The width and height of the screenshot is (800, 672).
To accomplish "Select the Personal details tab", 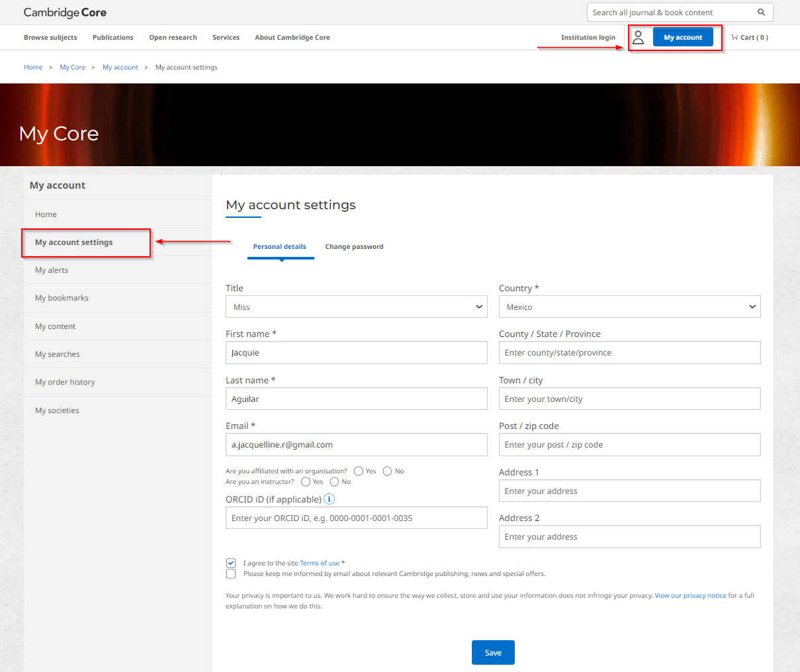I will coord(281,246).
